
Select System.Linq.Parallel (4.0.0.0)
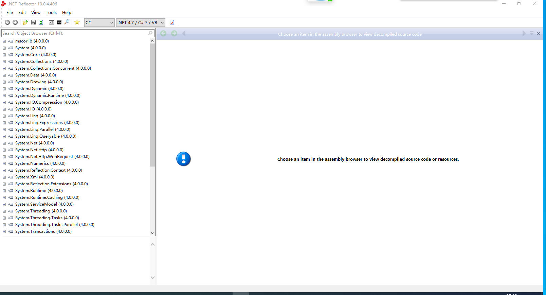(43, 129)
